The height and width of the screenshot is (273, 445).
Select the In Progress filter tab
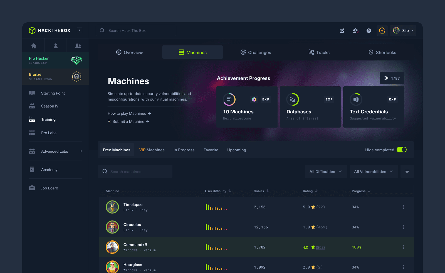pyautogui.click(x=184, y=150)
